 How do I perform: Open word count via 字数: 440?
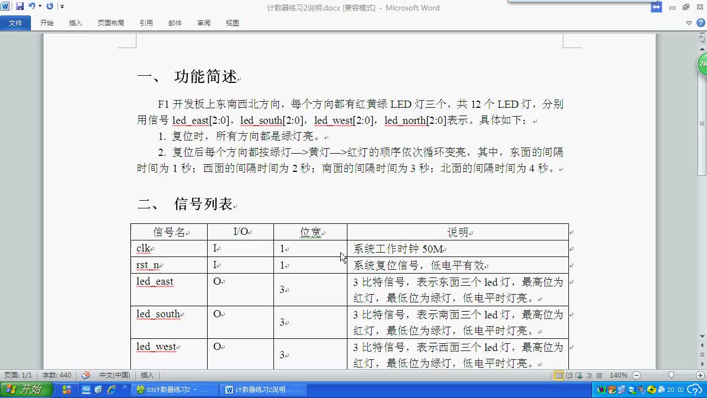click(x=57, y=375)
